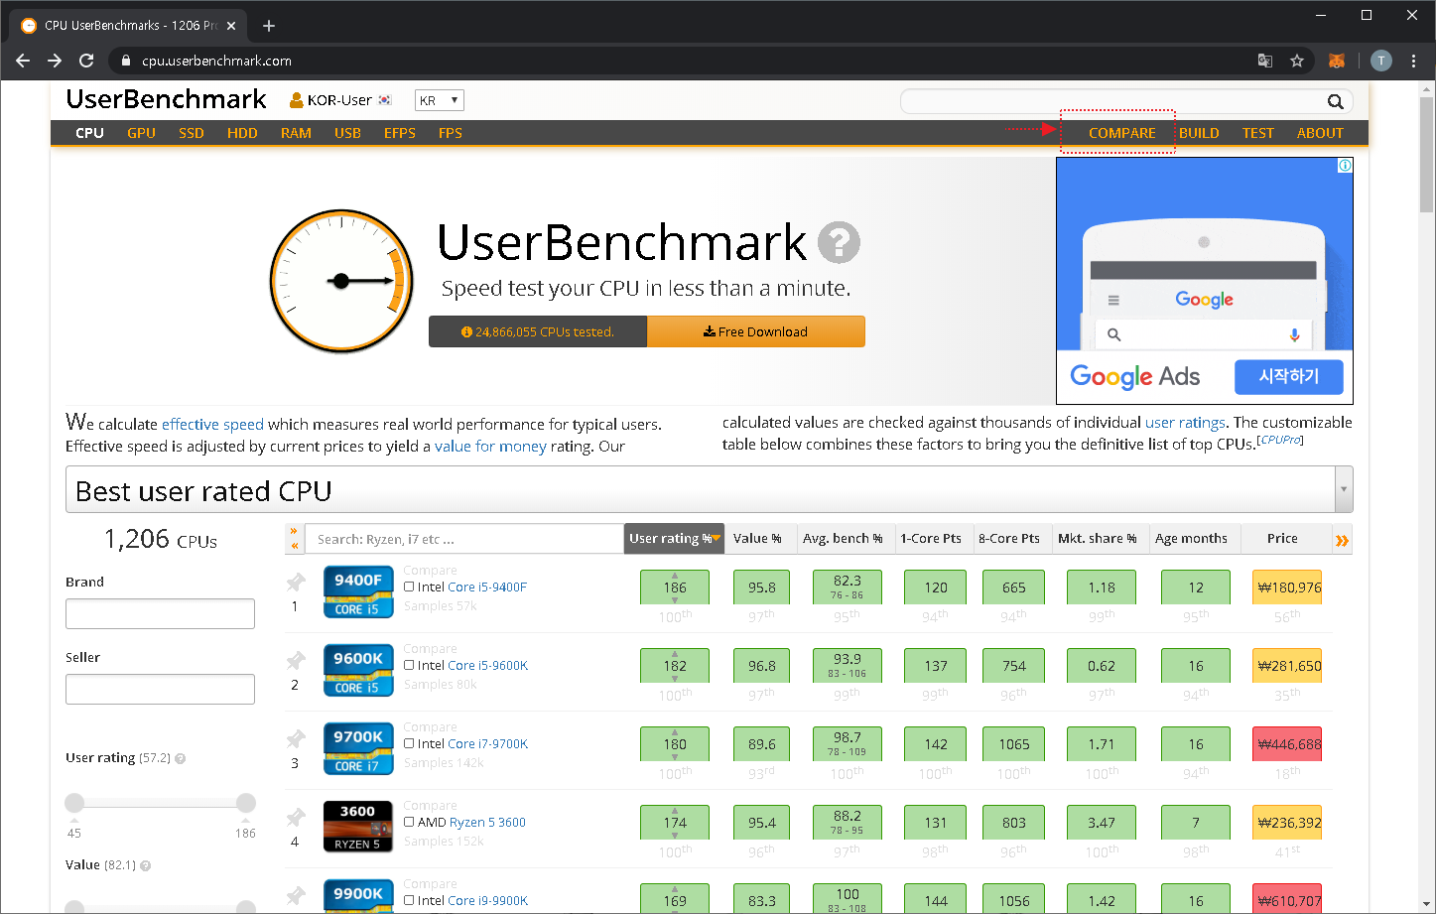This screenshot has height=914, width=1436.
Task: Sort by Price column
Action: (x=1282, y=538)
